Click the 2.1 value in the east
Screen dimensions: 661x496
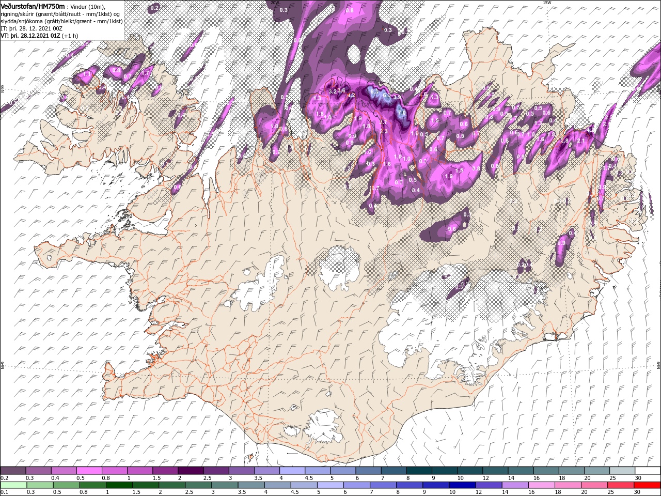coord(580,141)
